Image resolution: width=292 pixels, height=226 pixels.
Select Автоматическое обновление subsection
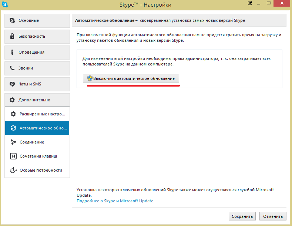(37, 128)
